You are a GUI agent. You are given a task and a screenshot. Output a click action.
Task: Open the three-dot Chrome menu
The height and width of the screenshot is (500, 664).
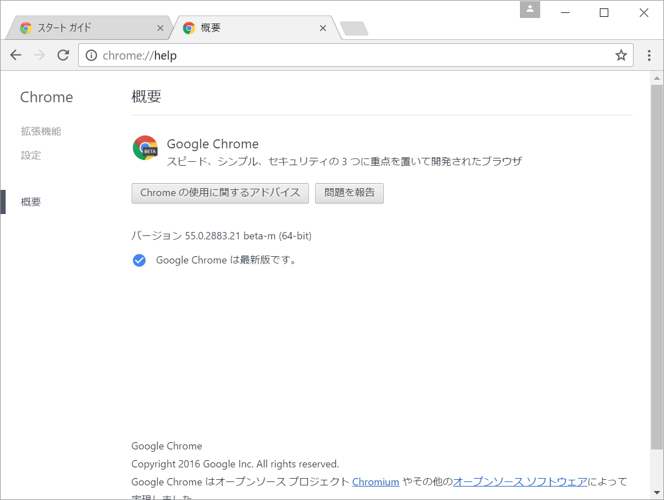pos(649,55)
